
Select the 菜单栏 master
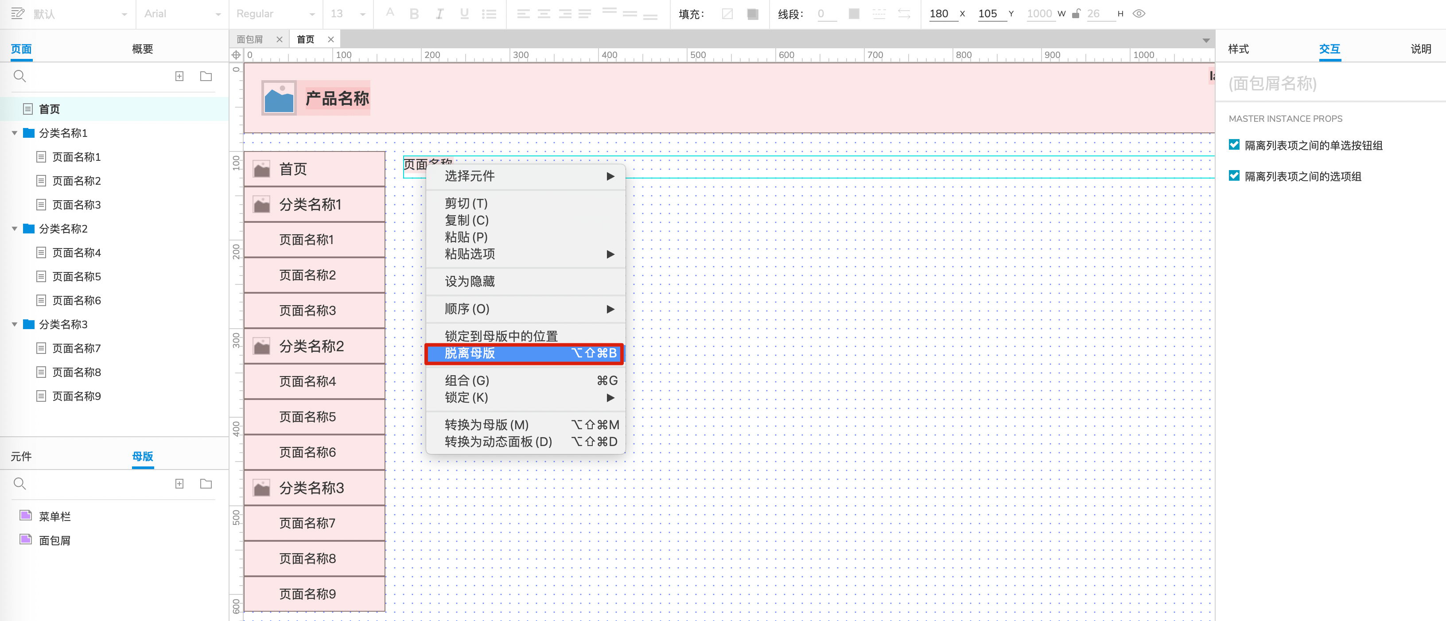54,516
